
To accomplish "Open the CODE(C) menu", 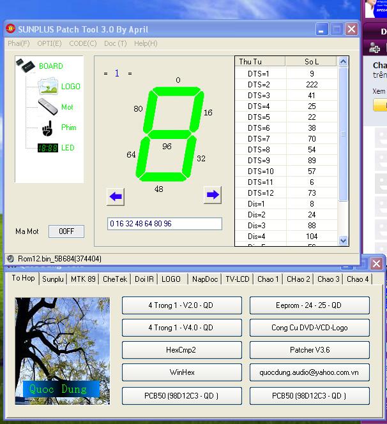I will 83,43.
